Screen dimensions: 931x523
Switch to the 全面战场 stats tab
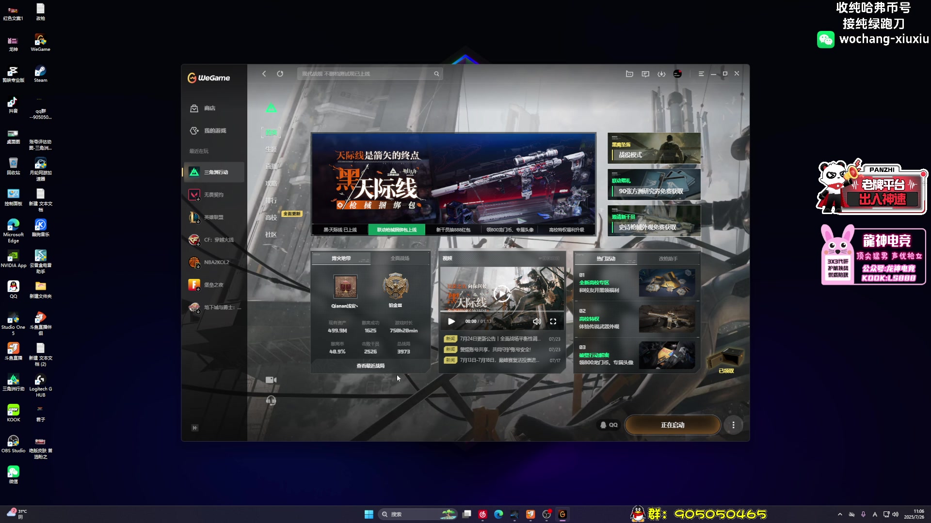(x=400, y=258)
